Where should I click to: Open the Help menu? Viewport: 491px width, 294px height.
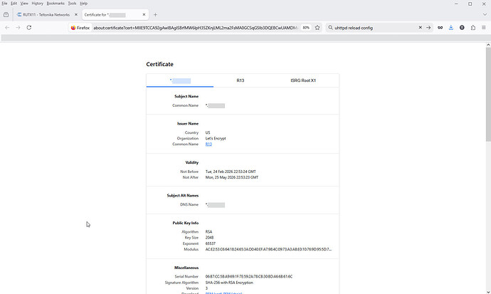pos(83,4)
